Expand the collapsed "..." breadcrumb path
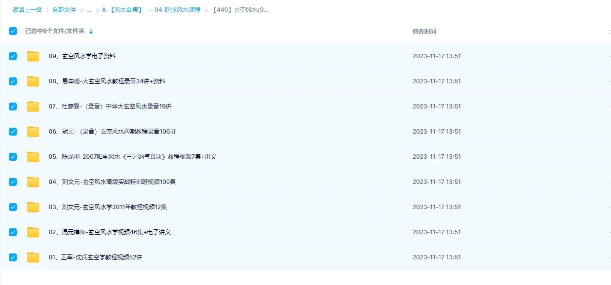The width and height of the screenshot is (611, 285). click(x=89, y=10)
